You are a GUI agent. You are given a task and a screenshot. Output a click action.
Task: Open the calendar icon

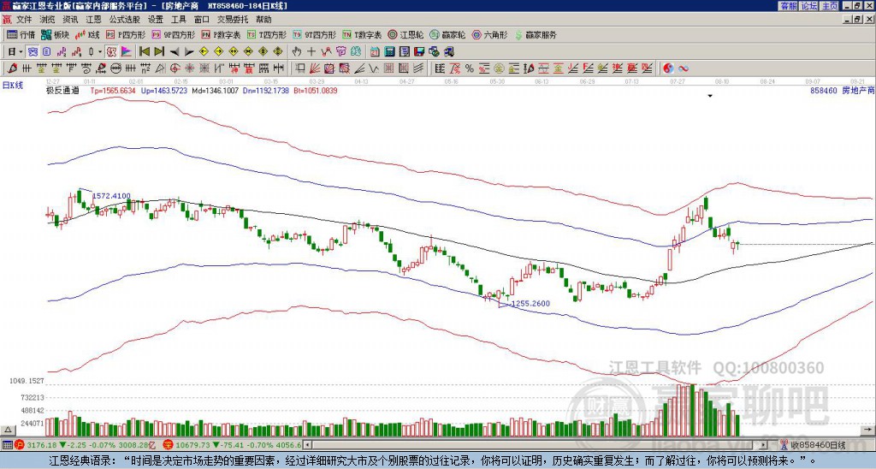[x=375, y=51]
